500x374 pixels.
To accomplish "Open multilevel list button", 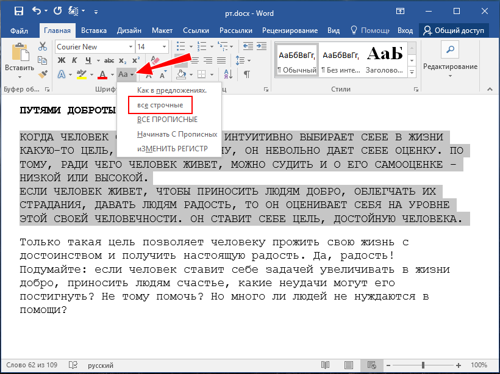I will click(223, 46).
